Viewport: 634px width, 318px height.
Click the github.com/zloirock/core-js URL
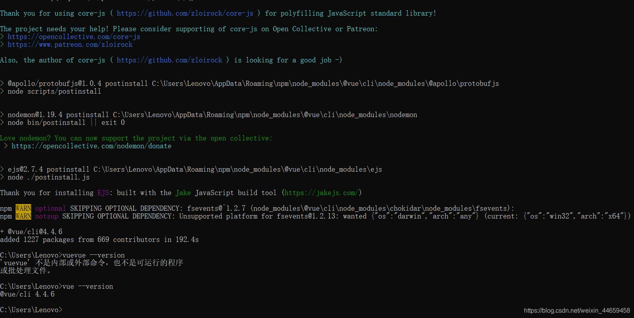pos(185,13)
